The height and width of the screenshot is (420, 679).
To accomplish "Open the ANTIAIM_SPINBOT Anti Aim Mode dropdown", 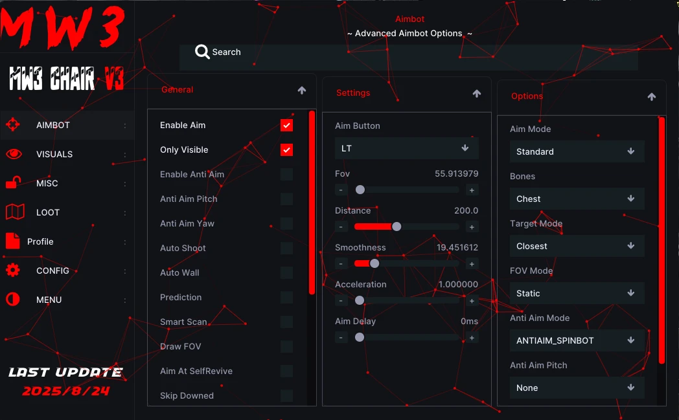I will pyautogui.click(x=577, y=340).
